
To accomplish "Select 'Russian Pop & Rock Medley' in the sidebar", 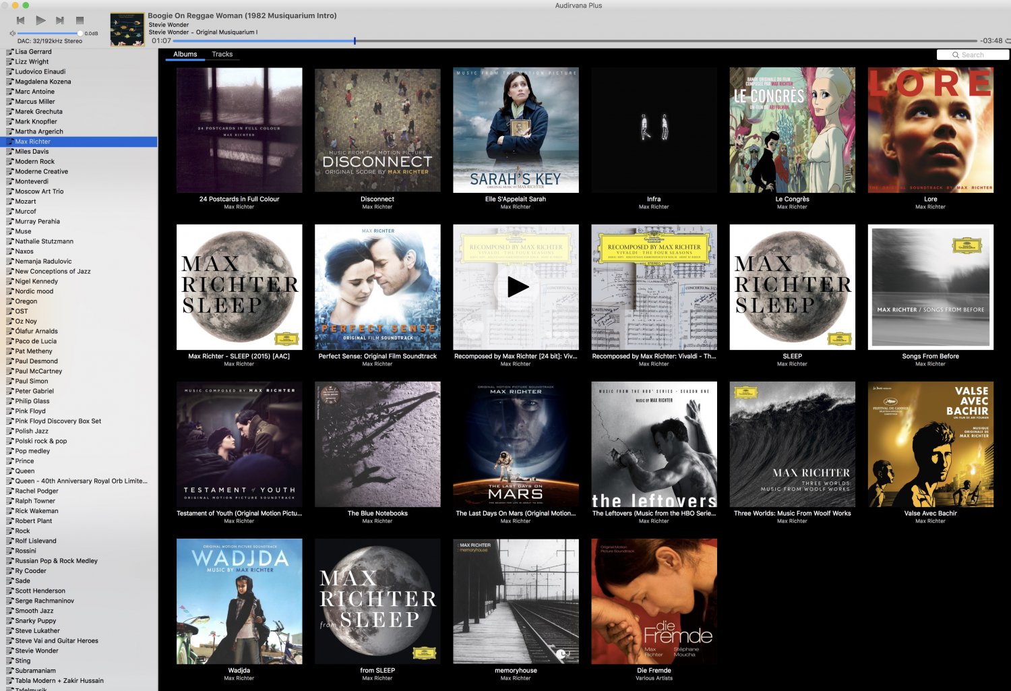I will (x=79, y=561).
